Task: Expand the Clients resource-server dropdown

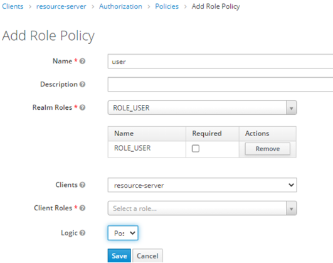Action: [x=202, y=185]
